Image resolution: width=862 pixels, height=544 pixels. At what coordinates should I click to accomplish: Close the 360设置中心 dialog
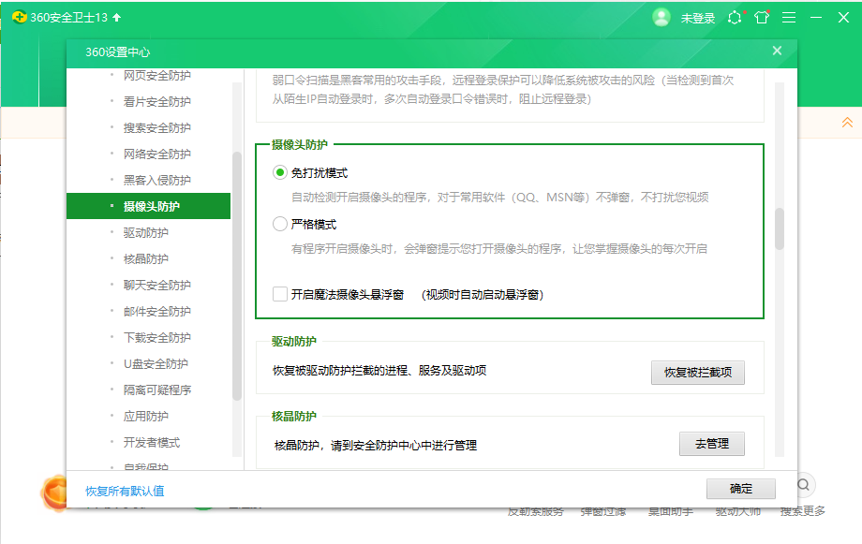click(776, 51)
